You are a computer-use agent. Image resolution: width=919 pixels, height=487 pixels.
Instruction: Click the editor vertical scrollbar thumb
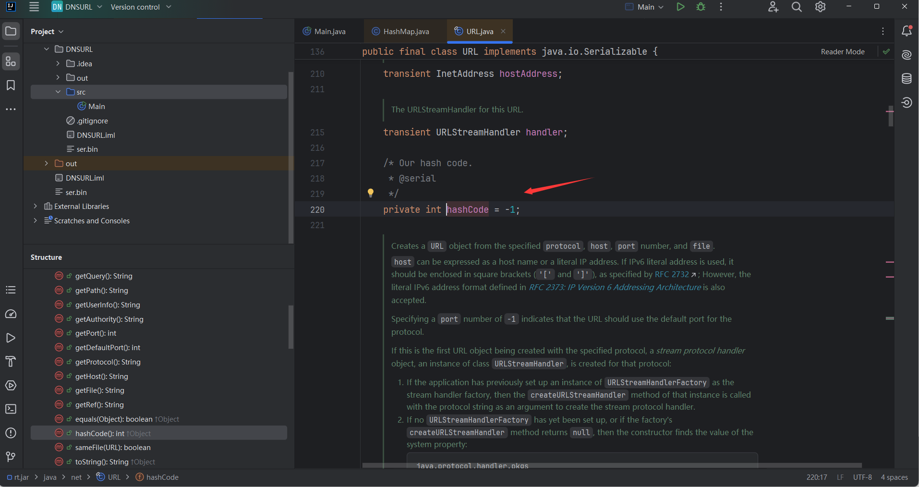[x=891, y=116]
